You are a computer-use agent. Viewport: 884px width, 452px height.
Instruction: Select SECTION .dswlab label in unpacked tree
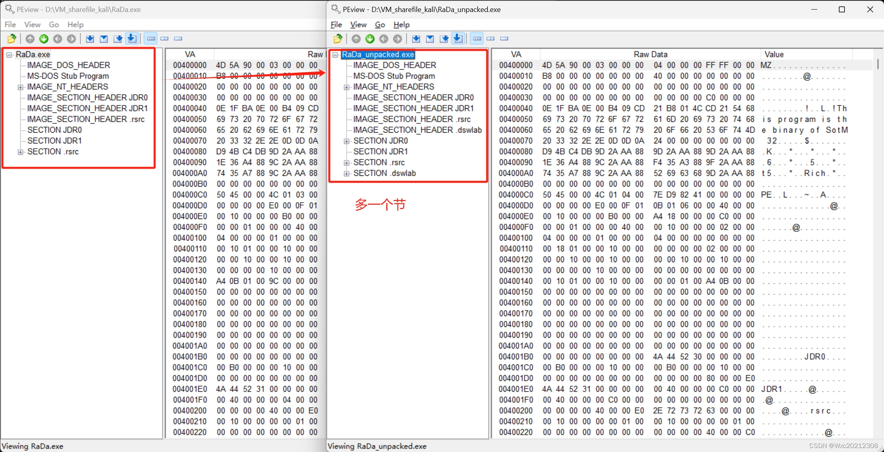click(384, 173)
